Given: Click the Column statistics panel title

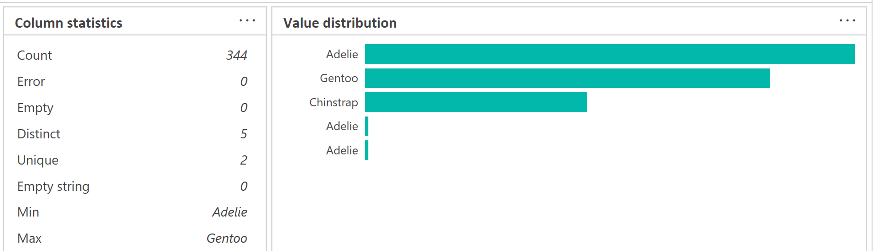Looking at the screenshot, I should (x=68, y=23).
